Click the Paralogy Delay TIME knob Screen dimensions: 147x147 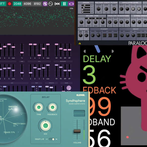click(122, 35)
